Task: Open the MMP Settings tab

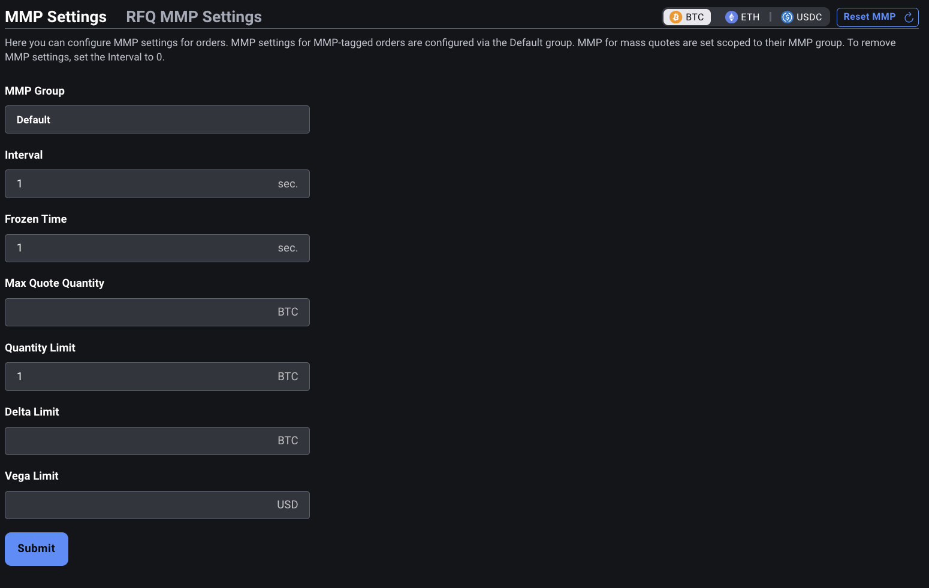Action: pyautogui.click(x=56, y=17)
